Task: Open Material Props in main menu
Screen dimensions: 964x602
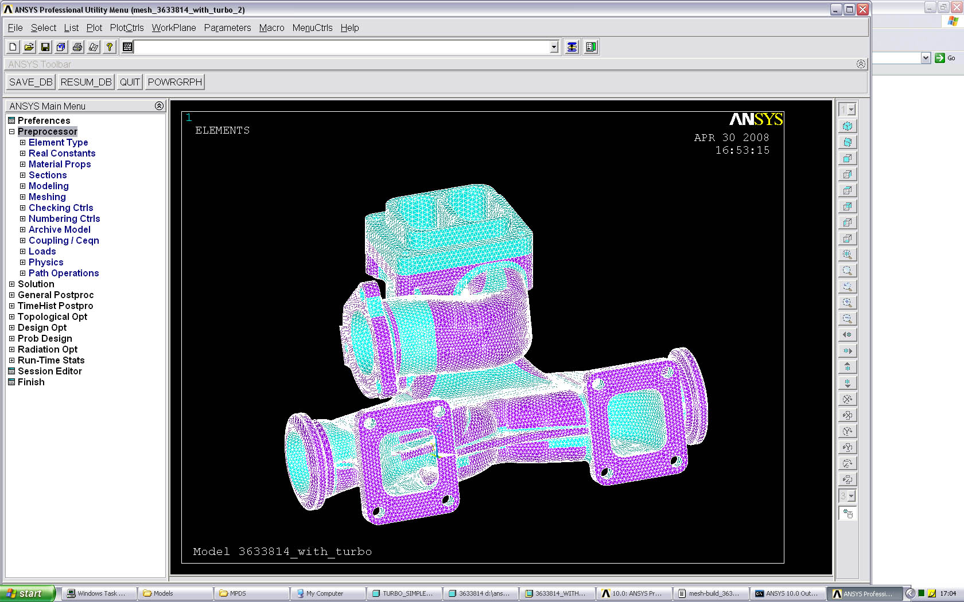Action: pyautogui.click(x=60, y=164)
